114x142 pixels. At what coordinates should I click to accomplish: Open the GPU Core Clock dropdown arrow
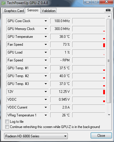pyautogui.click(x=46, y=21)
